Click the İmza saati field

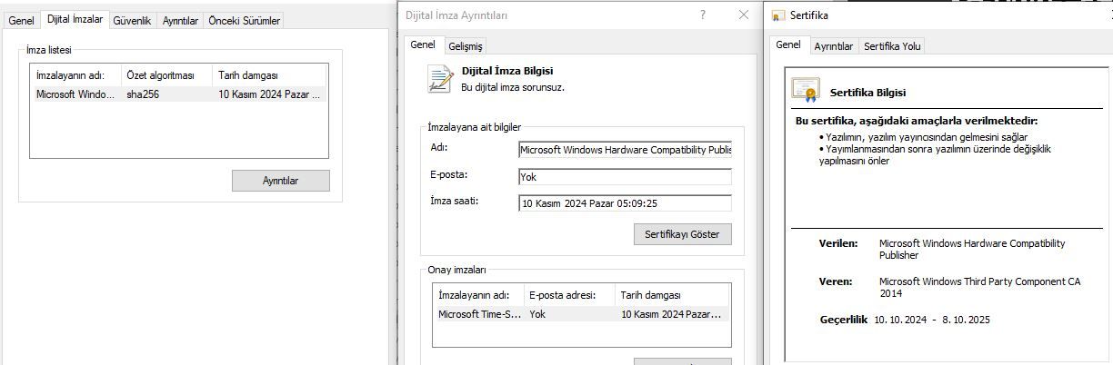625,203
